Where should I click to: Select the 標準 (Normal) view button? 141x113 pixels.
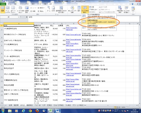point(3,9)
